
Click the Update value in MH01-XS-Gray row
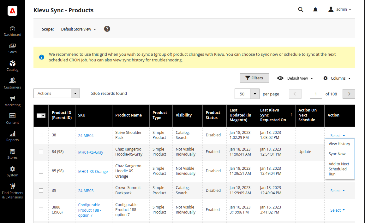pyautogui.click(x=304, y=152)
